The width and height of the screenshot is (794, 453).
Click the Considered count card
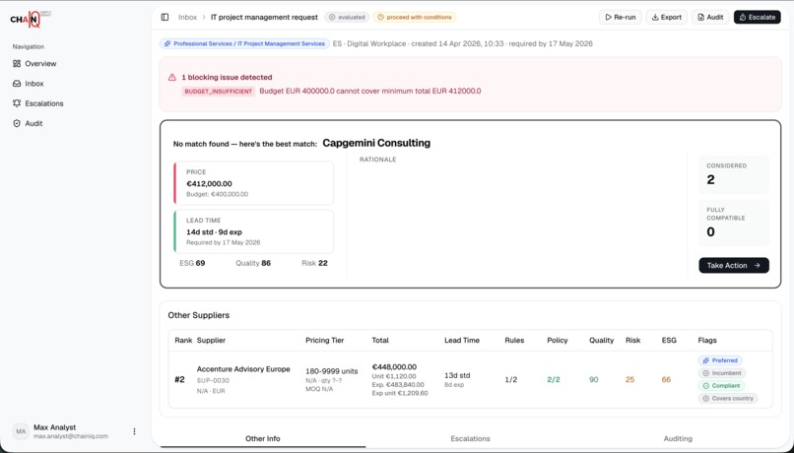click(x=734, y=174)
